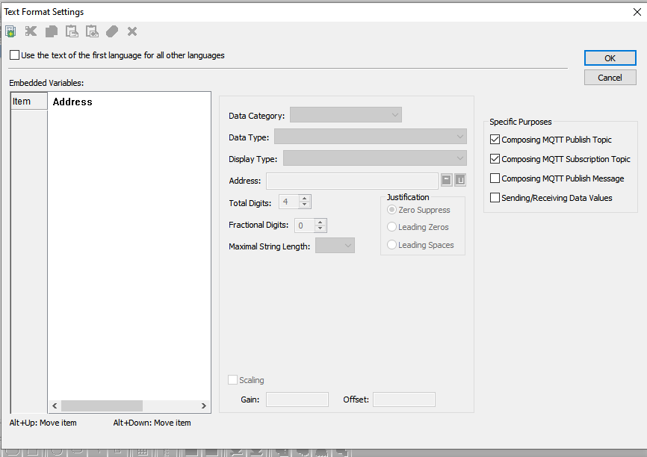Click the OK button
This screenshot has height=457, width=647.
pyautogui.click(x=610, y=58)
